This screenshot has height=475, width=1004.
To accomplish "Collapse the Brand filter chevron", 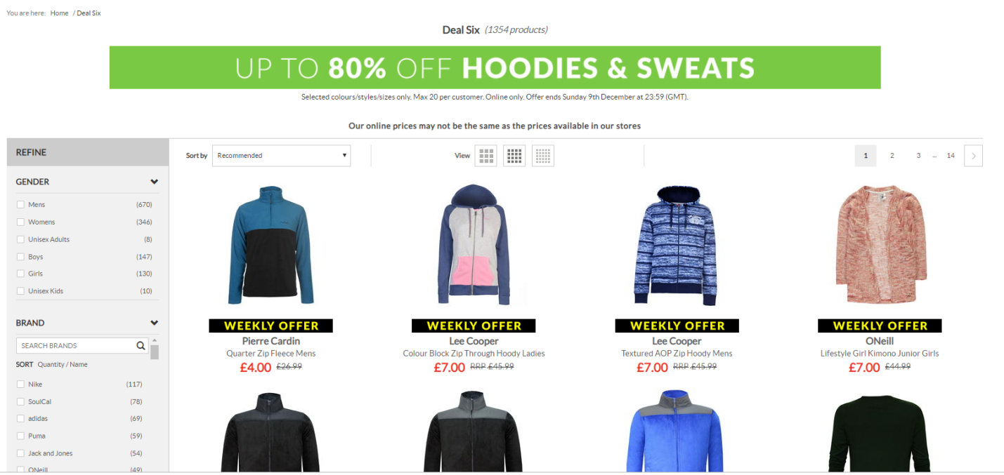I will pyautogui.click(x=154, y=323).
